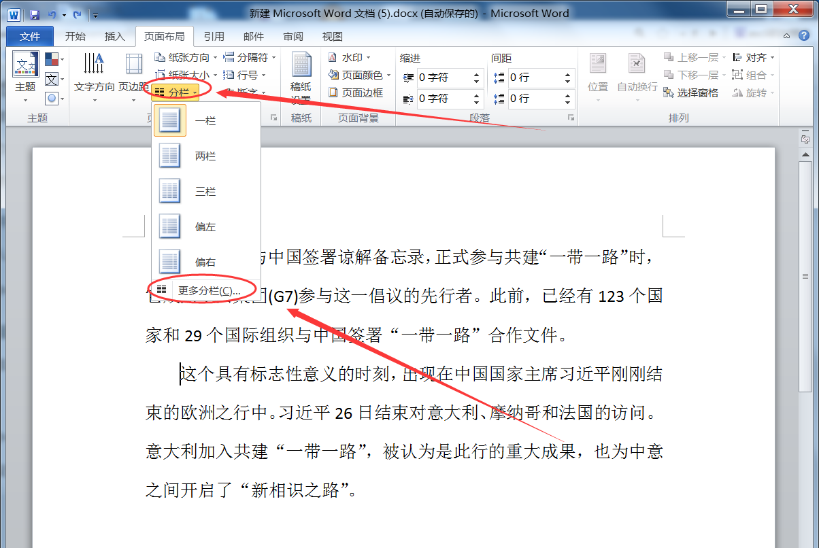Screen dimensions: 819x548
Task: Switch to the Mailings (邮件) tab
Action: coord(253,37)
